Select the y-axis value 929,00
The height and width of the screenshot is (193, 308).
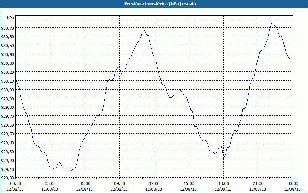coord(7,178)
